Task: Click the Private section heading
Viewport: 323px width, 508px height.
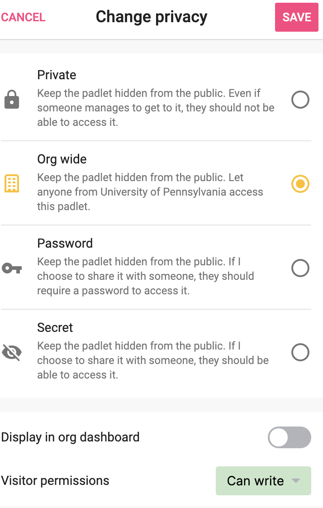Action: coord(56,75)
